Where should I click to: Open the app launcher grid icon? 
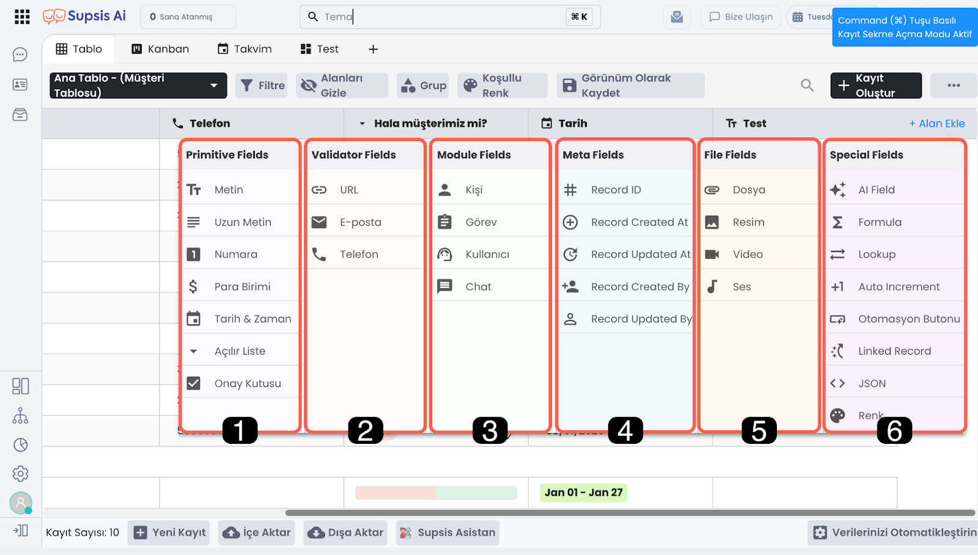tap(22, 16)
